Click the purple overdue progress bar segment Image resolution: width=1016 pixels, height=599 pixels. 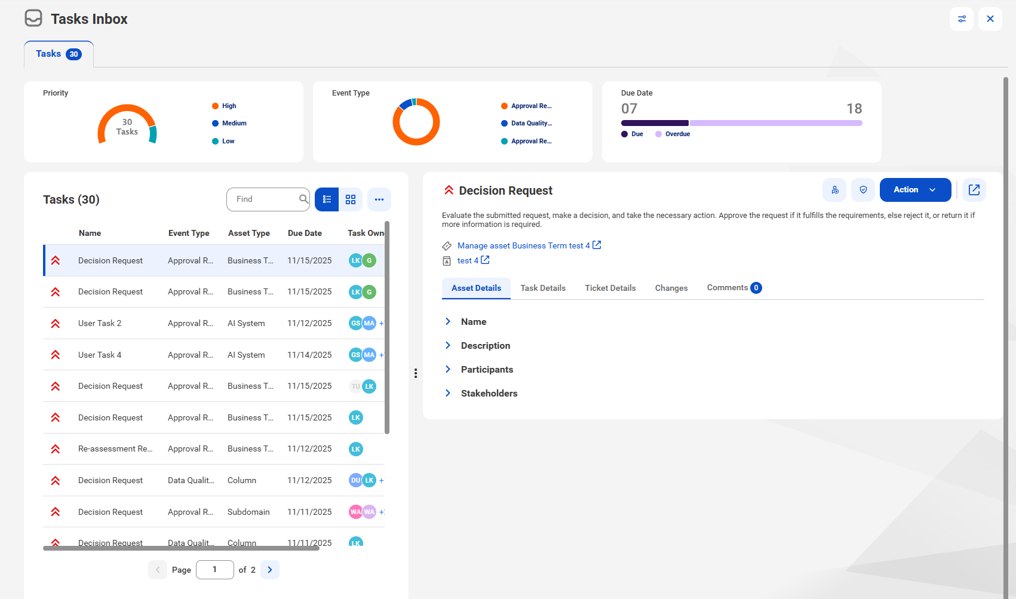[x=776, y=123]
